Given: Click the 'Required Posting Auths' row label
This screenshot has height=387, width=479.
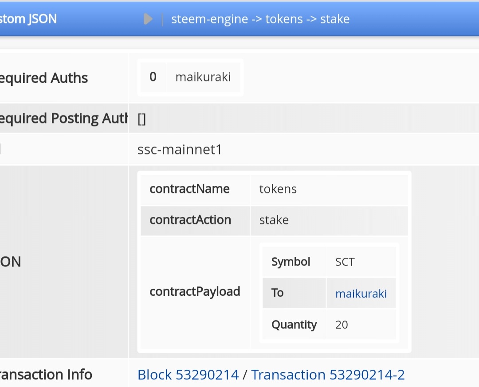Looking at the screenshot, I should click(63, 119).
